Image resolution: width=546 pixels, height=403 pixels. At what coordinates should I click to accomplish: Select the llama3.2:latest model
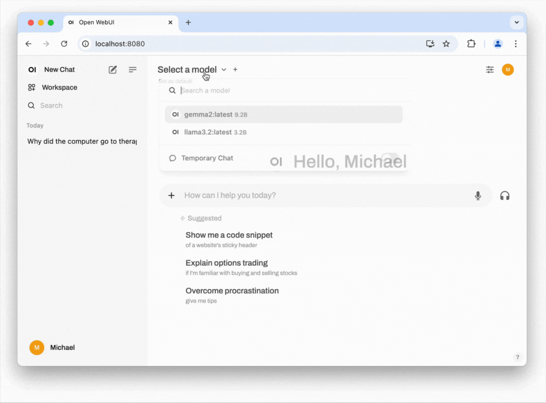tap(284, 132)
